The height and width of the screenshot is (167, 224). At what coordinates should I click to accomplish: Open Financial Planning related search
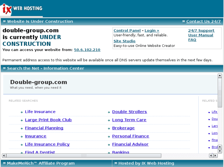tap(44, 128)
